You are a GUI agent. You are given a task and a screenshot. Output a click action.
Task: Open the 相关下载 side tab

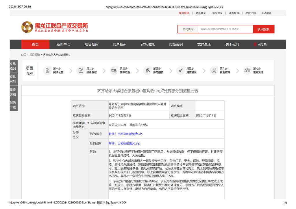click(13, 105)
